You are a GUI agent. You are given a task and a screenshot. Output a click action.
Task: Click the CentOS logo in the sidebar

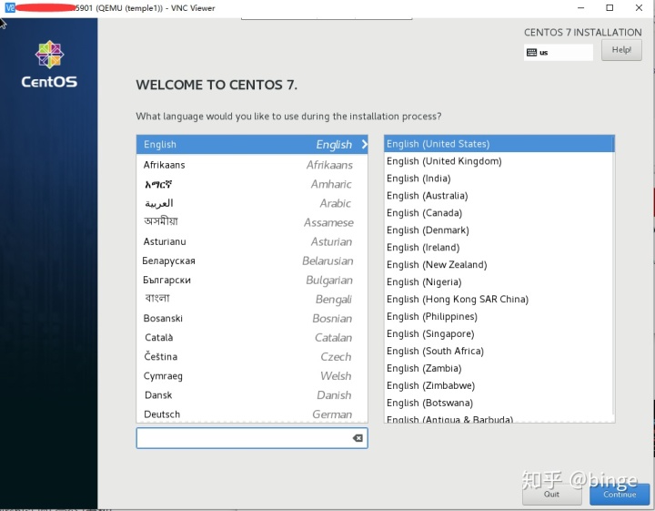[x=49, y=64]
